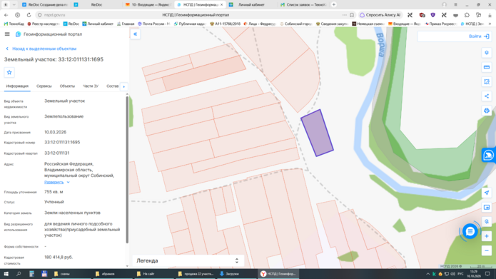Expand the Легенда panel
Viewport: 496px width, 279px height.
(x=188, y=260)
